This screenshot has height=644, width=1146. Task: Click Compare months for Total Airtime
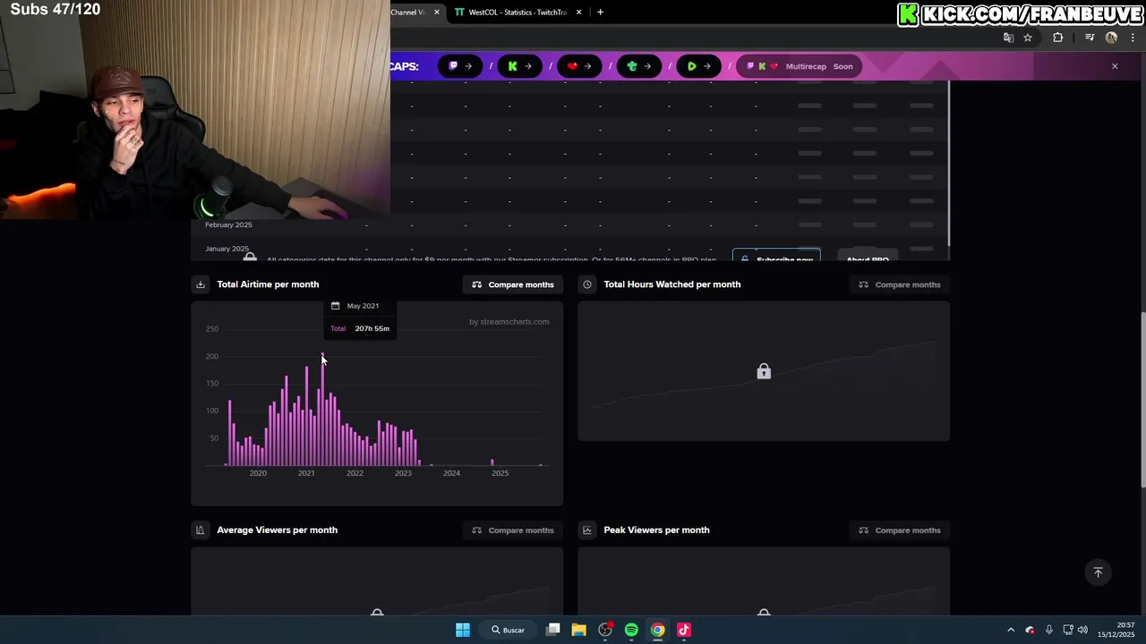point(513,284)
